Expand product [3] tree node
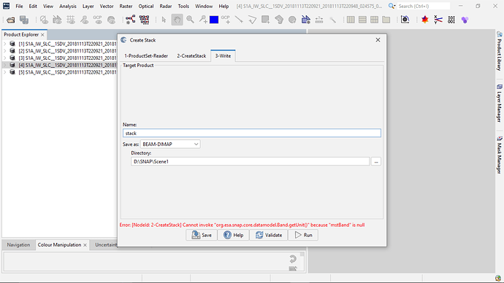The image size is (504, 283). point(5,58)
